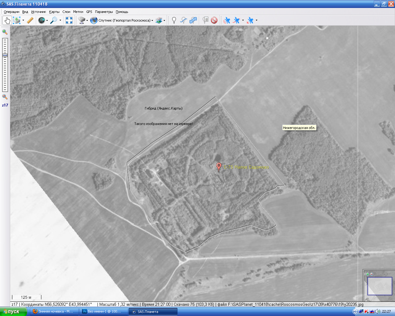This screenshot has width=395, height=316.
Task: Click the hide all placemarks icon
Action: [x=214, y=20]
